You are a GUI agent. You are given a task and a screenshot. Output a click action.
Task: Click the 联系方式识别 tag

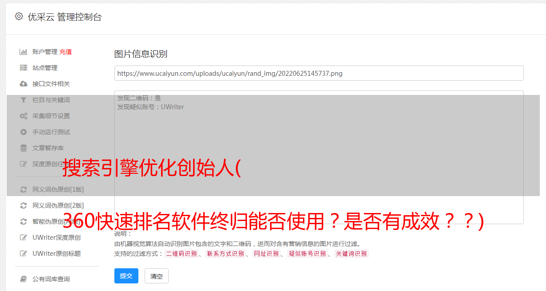point(225,254)
